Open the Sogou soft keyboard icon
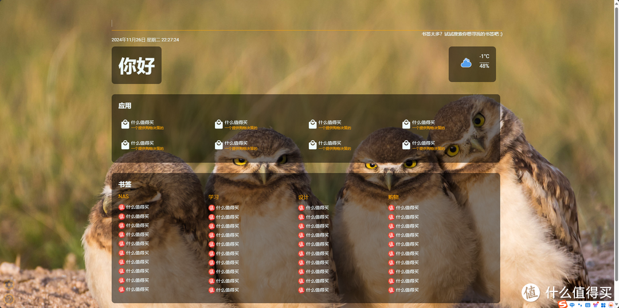This screenshot has height=308, width=619. pyautogui.click(x=587, y=305)
